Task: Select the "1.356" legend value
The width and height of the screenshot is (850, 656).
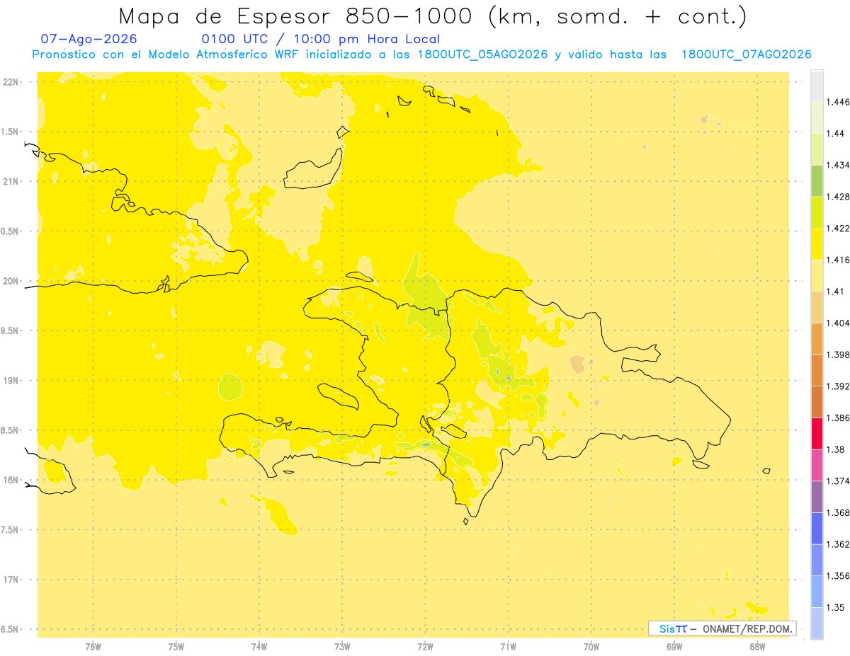Action: click(837, 576)
